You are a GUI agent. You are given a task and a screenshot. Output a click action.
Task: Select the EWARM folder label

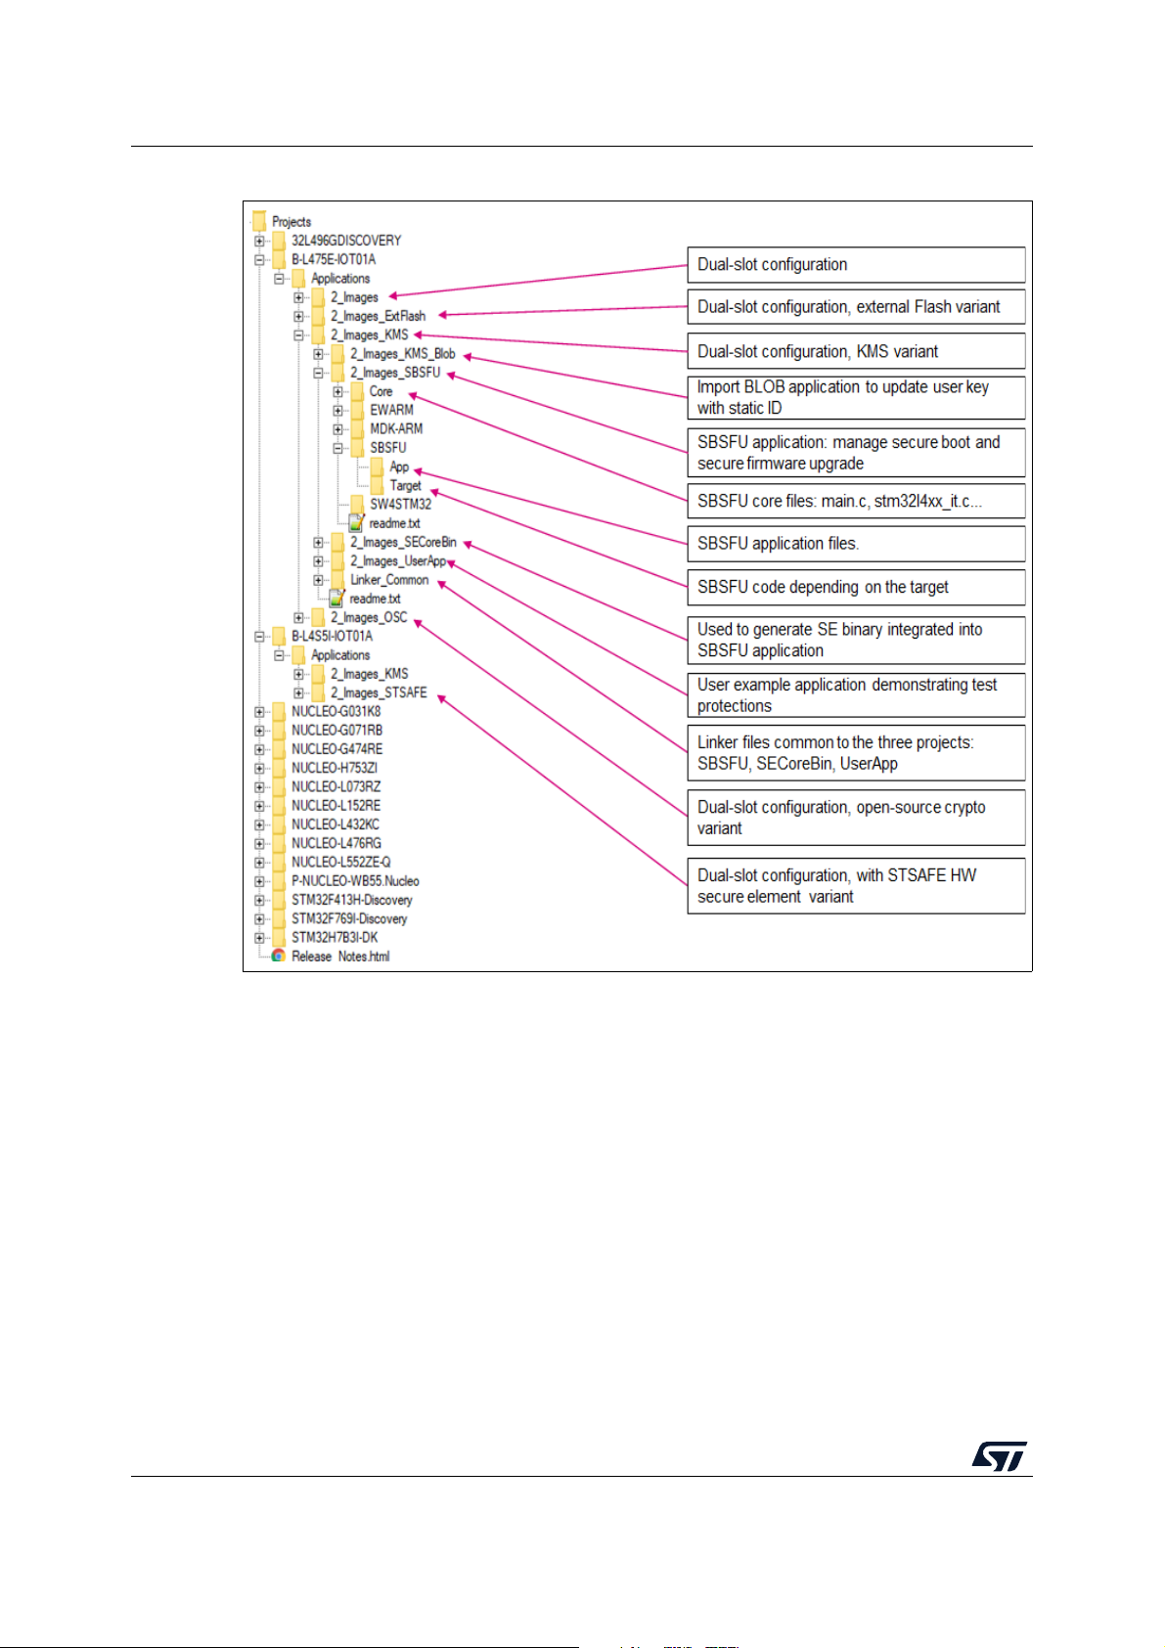tap(391, 410)
